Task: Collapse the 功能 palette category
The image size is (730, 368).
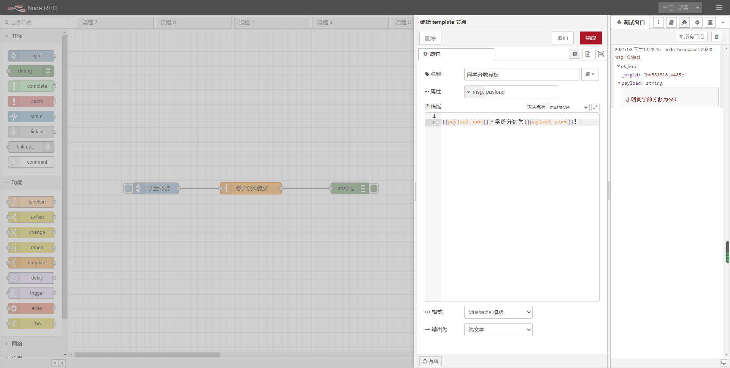Action: [31, 182]
